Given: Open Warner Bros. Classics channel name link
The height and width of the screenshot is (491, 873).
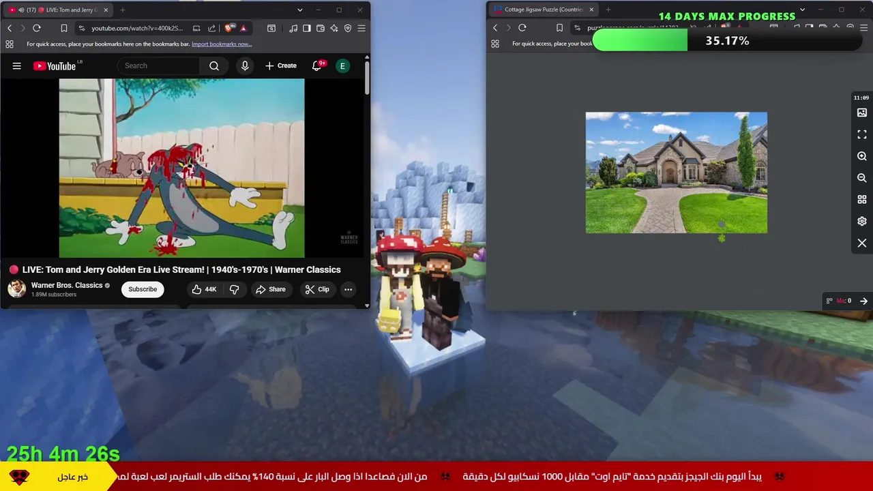Looking at the screenshot, I should point(67,285).
